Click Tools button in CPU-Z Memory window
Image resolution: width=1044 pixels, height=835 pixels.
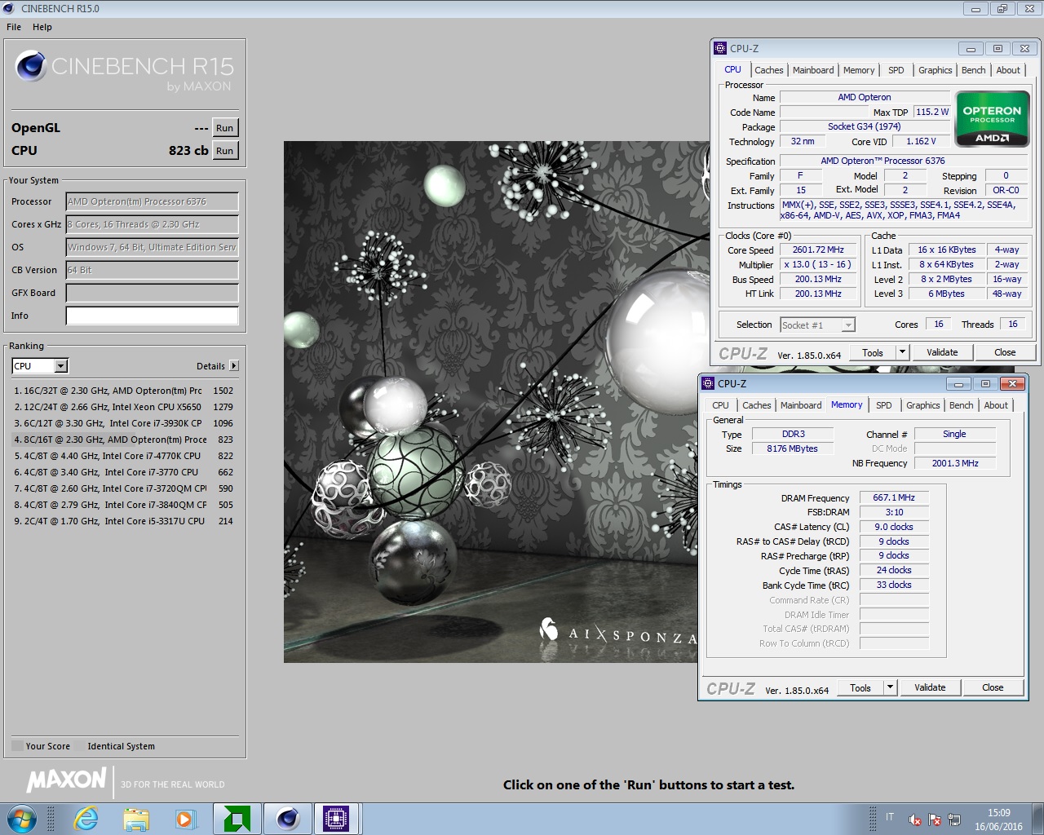[x=860, y=687]
